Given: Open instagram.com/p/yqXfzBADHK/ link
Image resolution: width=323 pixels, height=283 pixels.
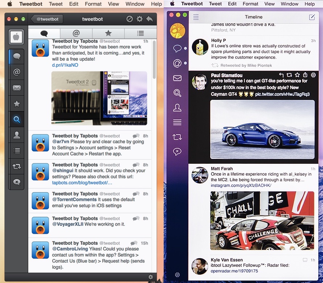Looking at the screenshot, I should 241,185.
